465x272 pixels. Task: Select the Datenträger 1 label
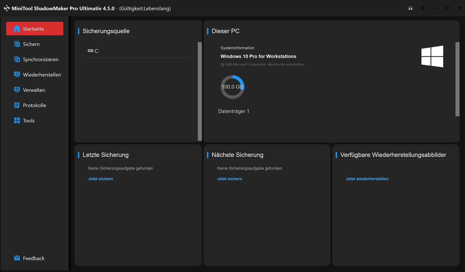coord(234,111)
